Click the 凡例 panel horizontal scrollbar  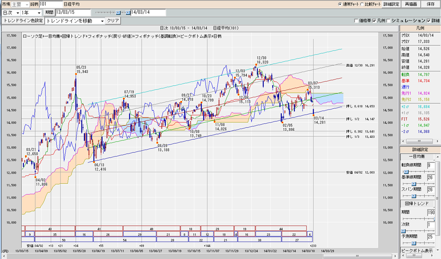[420, 142]
